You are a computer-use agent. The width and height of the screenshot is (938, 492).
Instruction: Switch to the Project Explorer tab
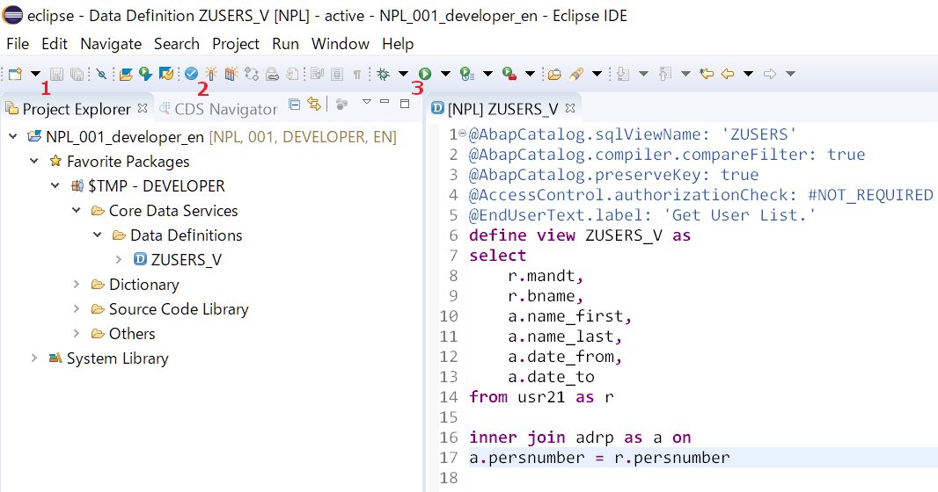pyautogui.click(x=76, y=109)
